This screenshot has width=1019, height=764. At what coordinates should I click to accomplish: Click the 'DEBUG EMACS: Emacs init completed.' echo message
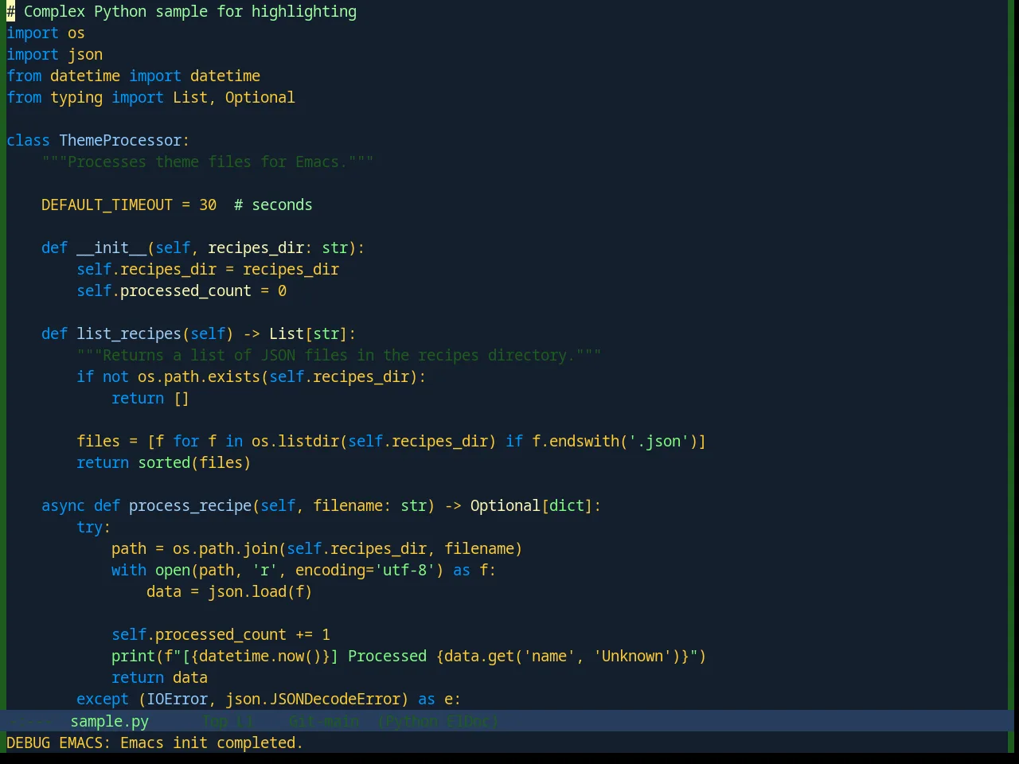[154, 743]
